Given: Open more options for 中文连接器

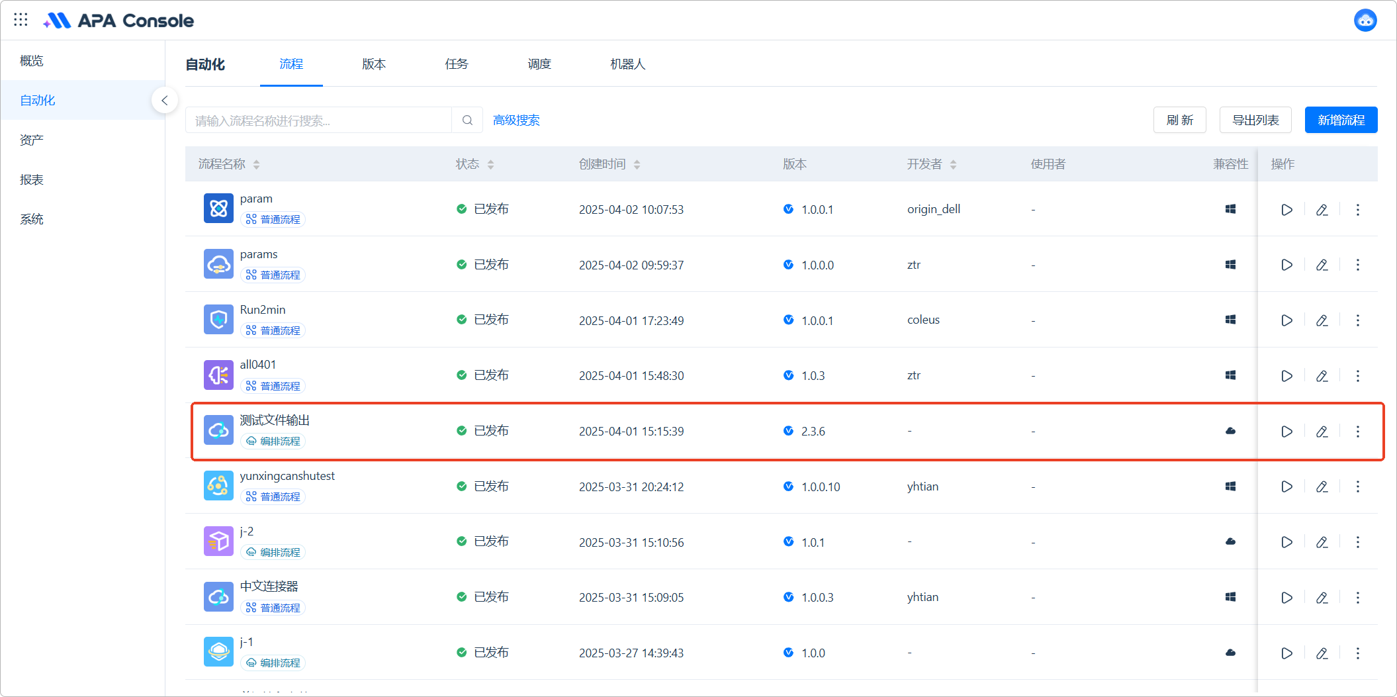Looking at the screenshot, I should pos(1358,598).
